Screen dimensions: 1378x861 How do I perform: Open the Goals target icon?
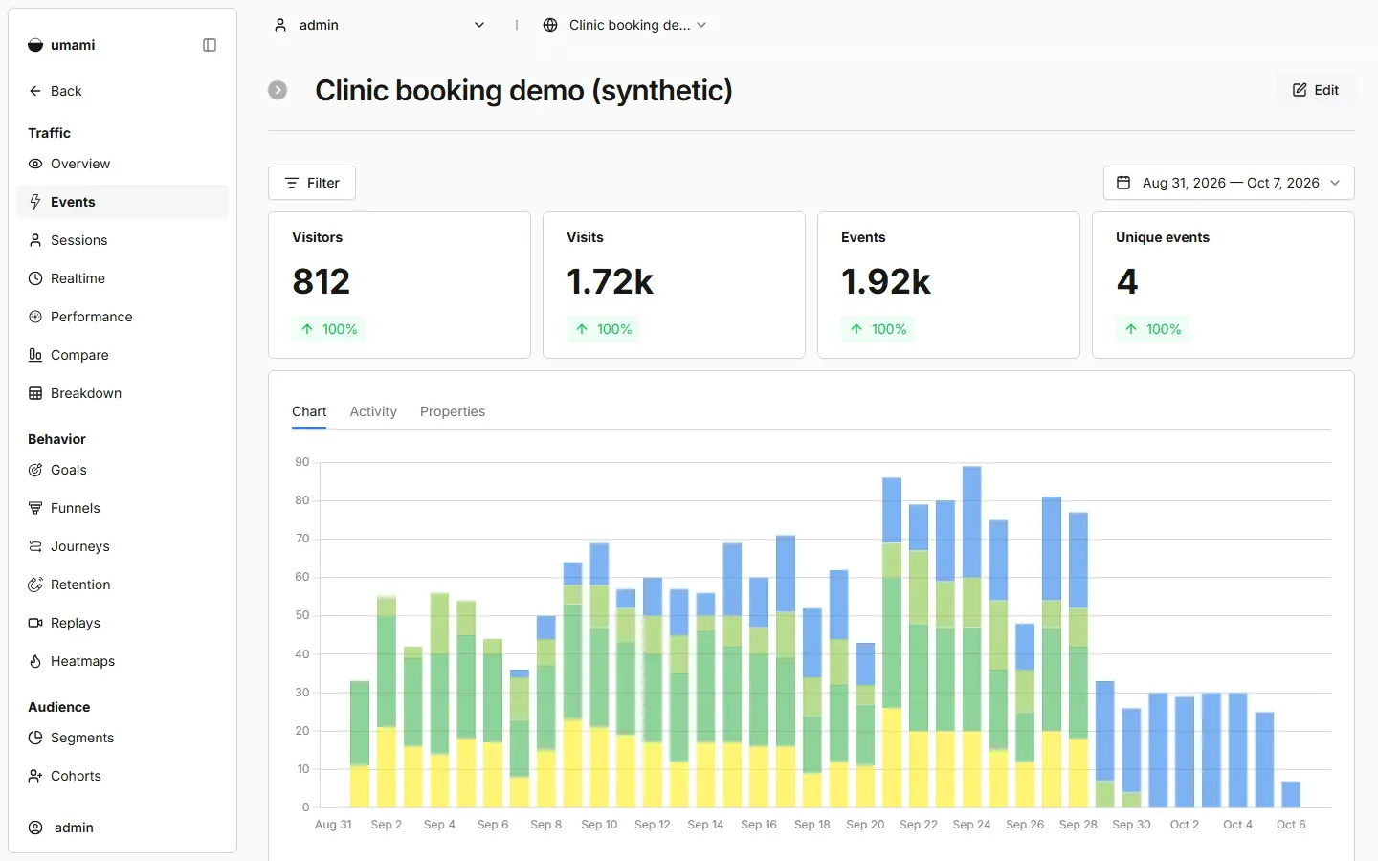(35, 470)
